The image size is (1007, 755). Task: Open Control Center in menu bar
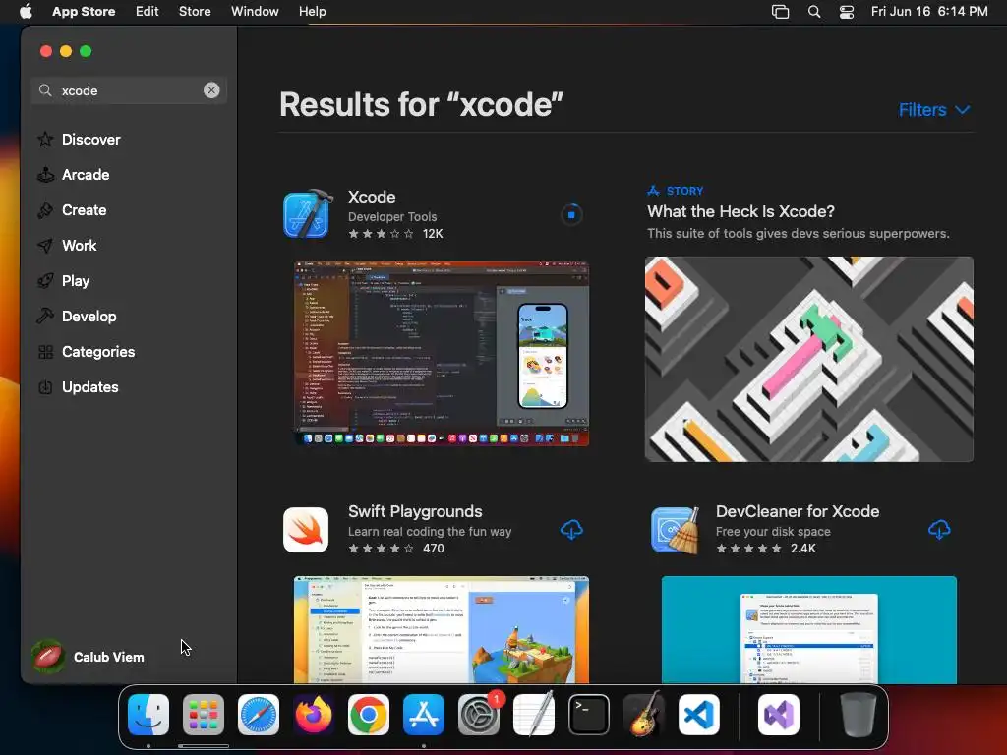tap(847, 12)
